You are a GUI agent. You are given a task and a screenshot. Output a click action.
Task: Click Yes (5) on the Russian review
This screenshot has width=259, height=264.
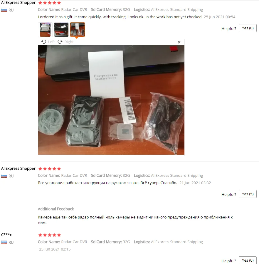tap(248, 194)
